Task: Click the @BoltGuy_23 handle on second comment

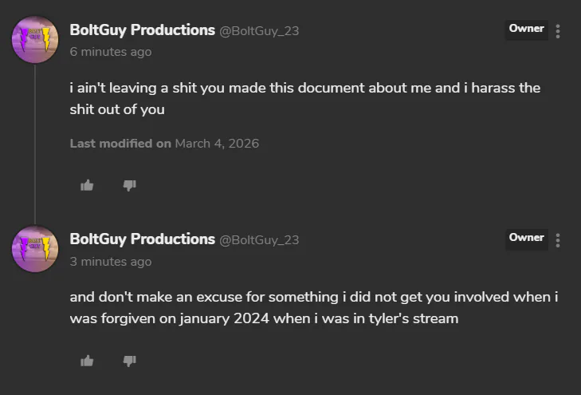Action: [x=259, y=240]
